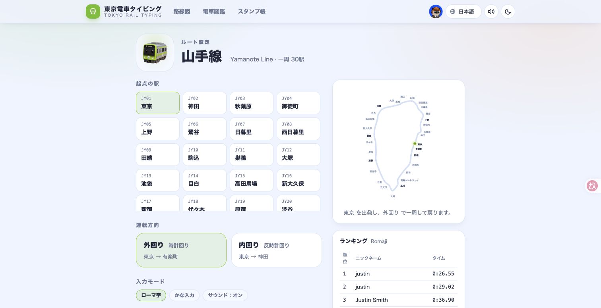This screenshot has width=601, height=308.
Task: Click 大崎 label on route map
Action: (x=393, y=196)
